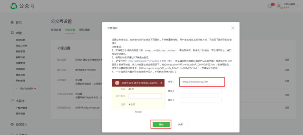
Task: Click the green 保存 button
Action: [x=161, y=124]
